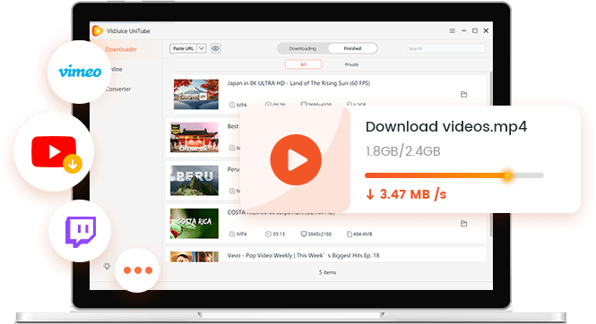Screen dimensions: 596x324
Task: Close the VidJuice UniTube window
Action: tap(486, 30)
